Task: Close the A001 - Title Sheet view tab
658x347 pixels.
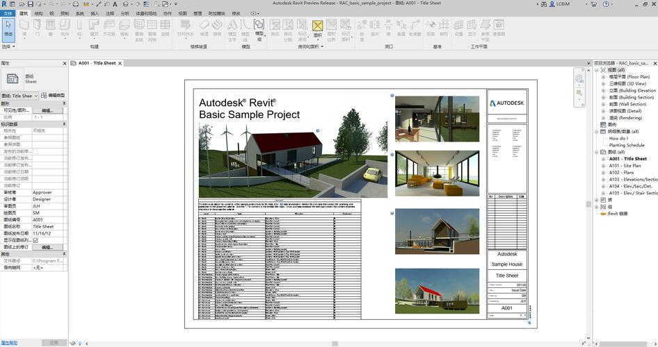Action: (120, 64)
